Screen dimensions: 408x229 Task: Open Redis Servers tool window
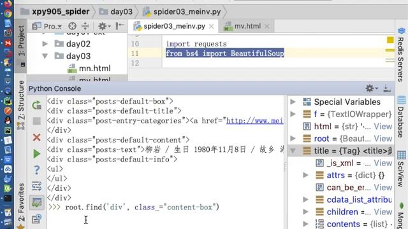point(401,55)
